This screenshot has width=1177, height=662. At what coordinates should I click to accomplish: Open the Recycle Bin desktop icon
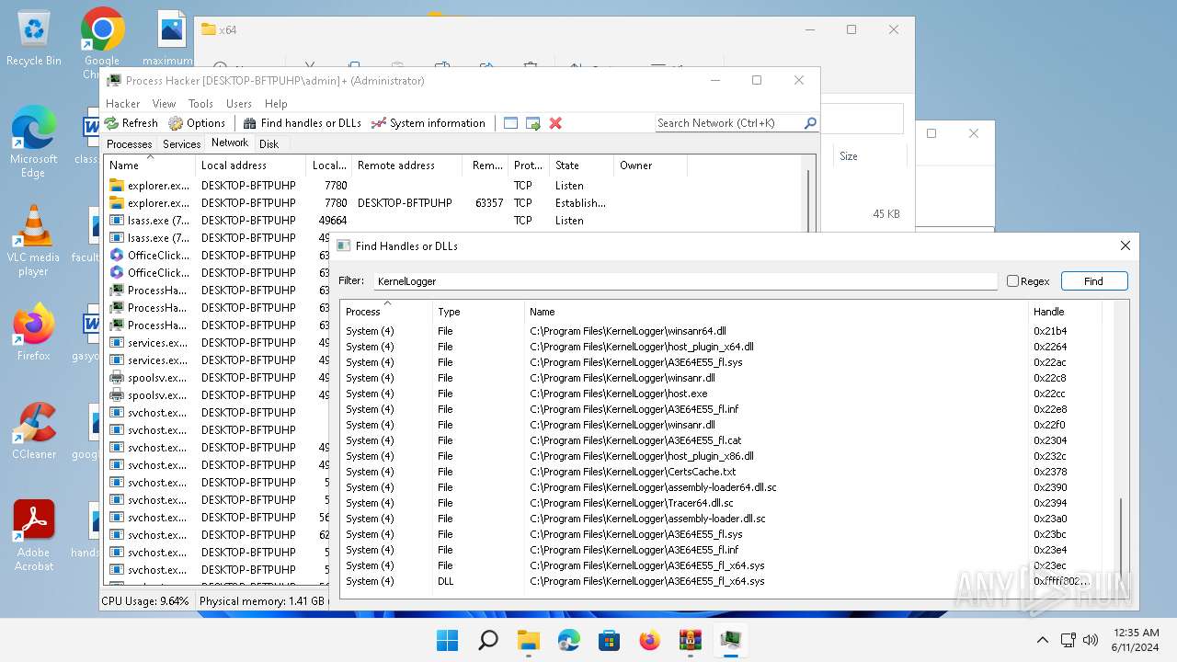pyautogui.click(x=34, y=39)
